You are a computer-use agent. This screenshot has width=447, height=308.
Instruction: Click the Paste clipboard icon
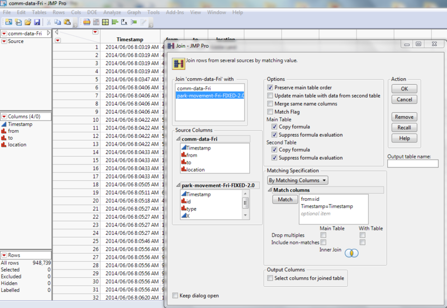point(67,22)
